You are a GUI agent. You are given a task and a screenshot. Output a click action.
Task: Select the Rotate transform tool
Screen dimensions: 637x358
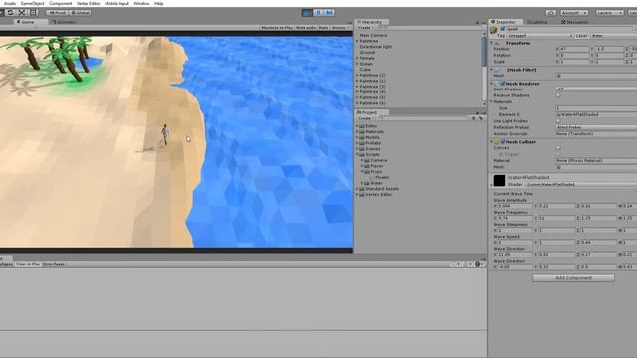tap(11, 13)
